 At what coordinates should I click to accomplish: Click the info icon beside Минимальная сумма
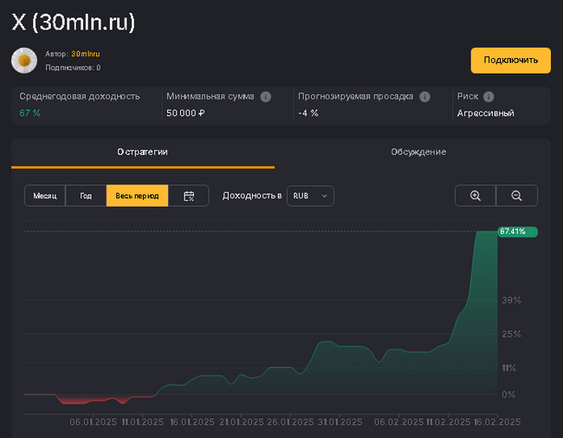pyautogui.click(x=266, y=97)
